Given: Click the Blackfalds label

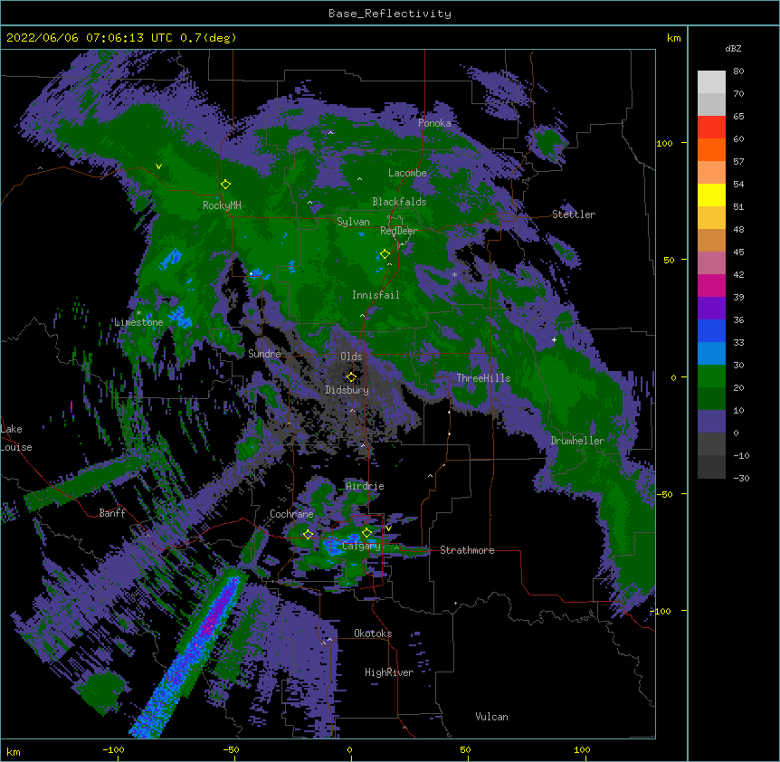Looking at the screenshot, I should [399, 202].
